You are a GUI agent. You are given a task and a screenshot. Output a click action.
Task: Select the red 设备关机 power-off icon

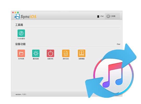coord(51,53)
